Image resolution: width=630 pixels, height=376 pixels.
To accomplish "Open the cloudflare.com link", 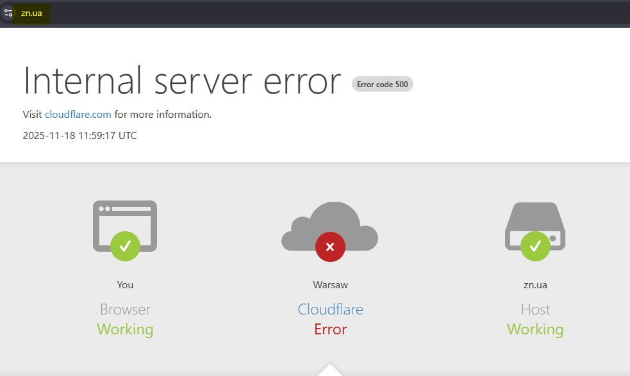I will coord(78,115).
